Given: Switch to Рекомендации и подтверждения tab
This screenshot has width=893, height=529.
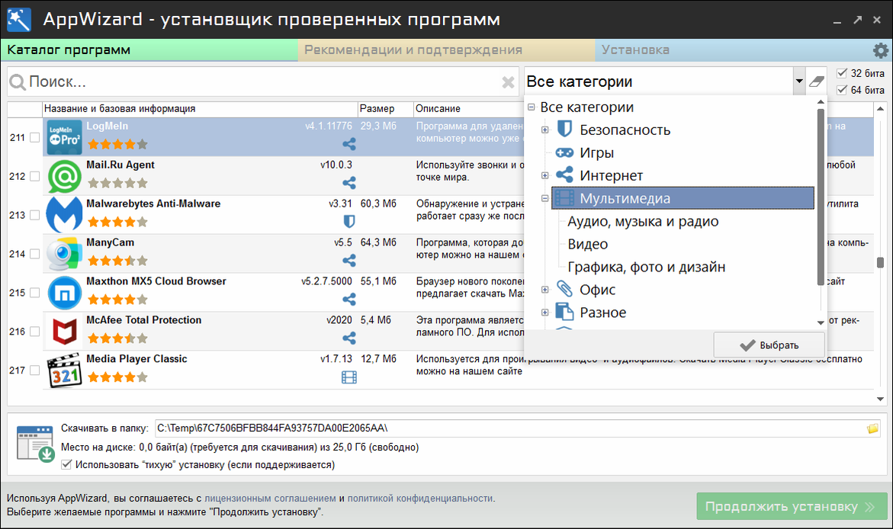Looking at the screenshot, I should click(447, 50).
